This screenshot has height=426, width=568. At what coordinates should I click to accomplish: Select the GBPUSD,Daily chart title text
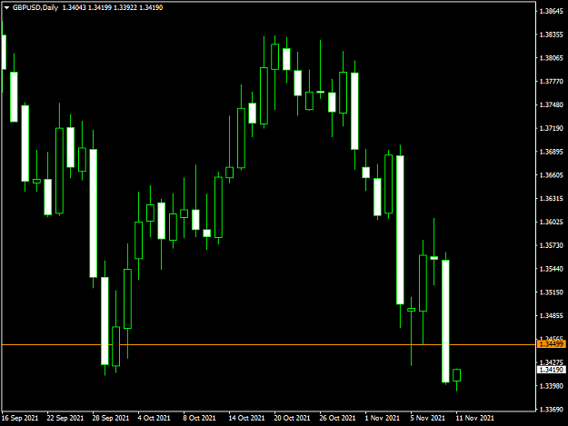(x=35, y=7)
